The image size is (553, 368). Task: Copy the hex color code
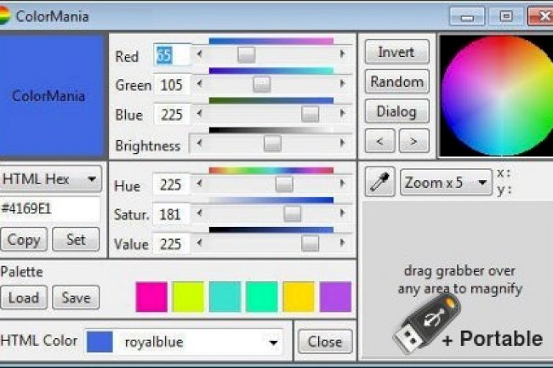[x=23, y=240]
